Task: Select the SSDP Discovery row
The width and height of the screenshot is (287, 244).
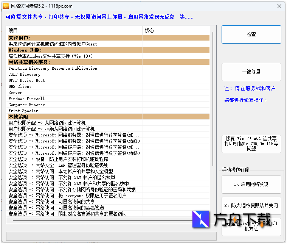Action: [109, 74]
